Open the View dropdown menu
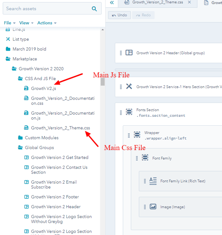The width and height of the screenshot is (222, 235). point(26,23)
